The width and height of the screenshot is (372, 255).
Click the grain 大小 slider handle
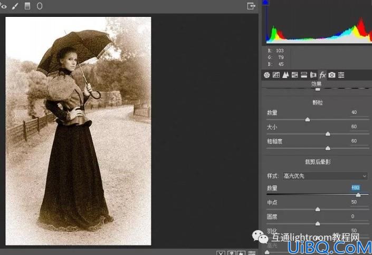point(328,134)
